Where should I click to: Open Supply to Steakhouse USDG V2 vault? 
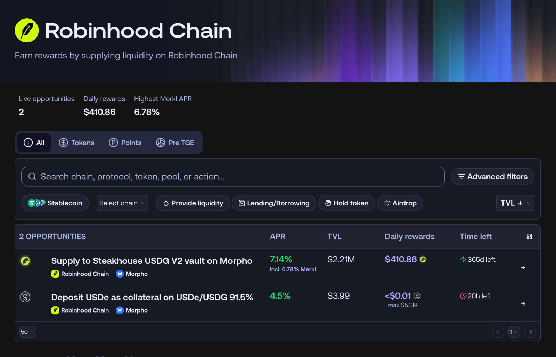click(152, 261)
